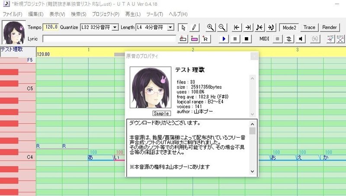Select the first R rest note
The width and height of the screenshot is (346, 196).
pyautogui.click(x=49, y=146)
